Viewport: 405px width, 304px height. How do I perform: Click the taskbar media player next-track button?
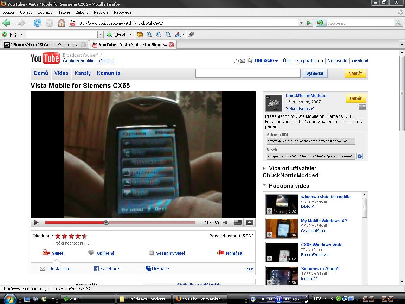(287, 299)
